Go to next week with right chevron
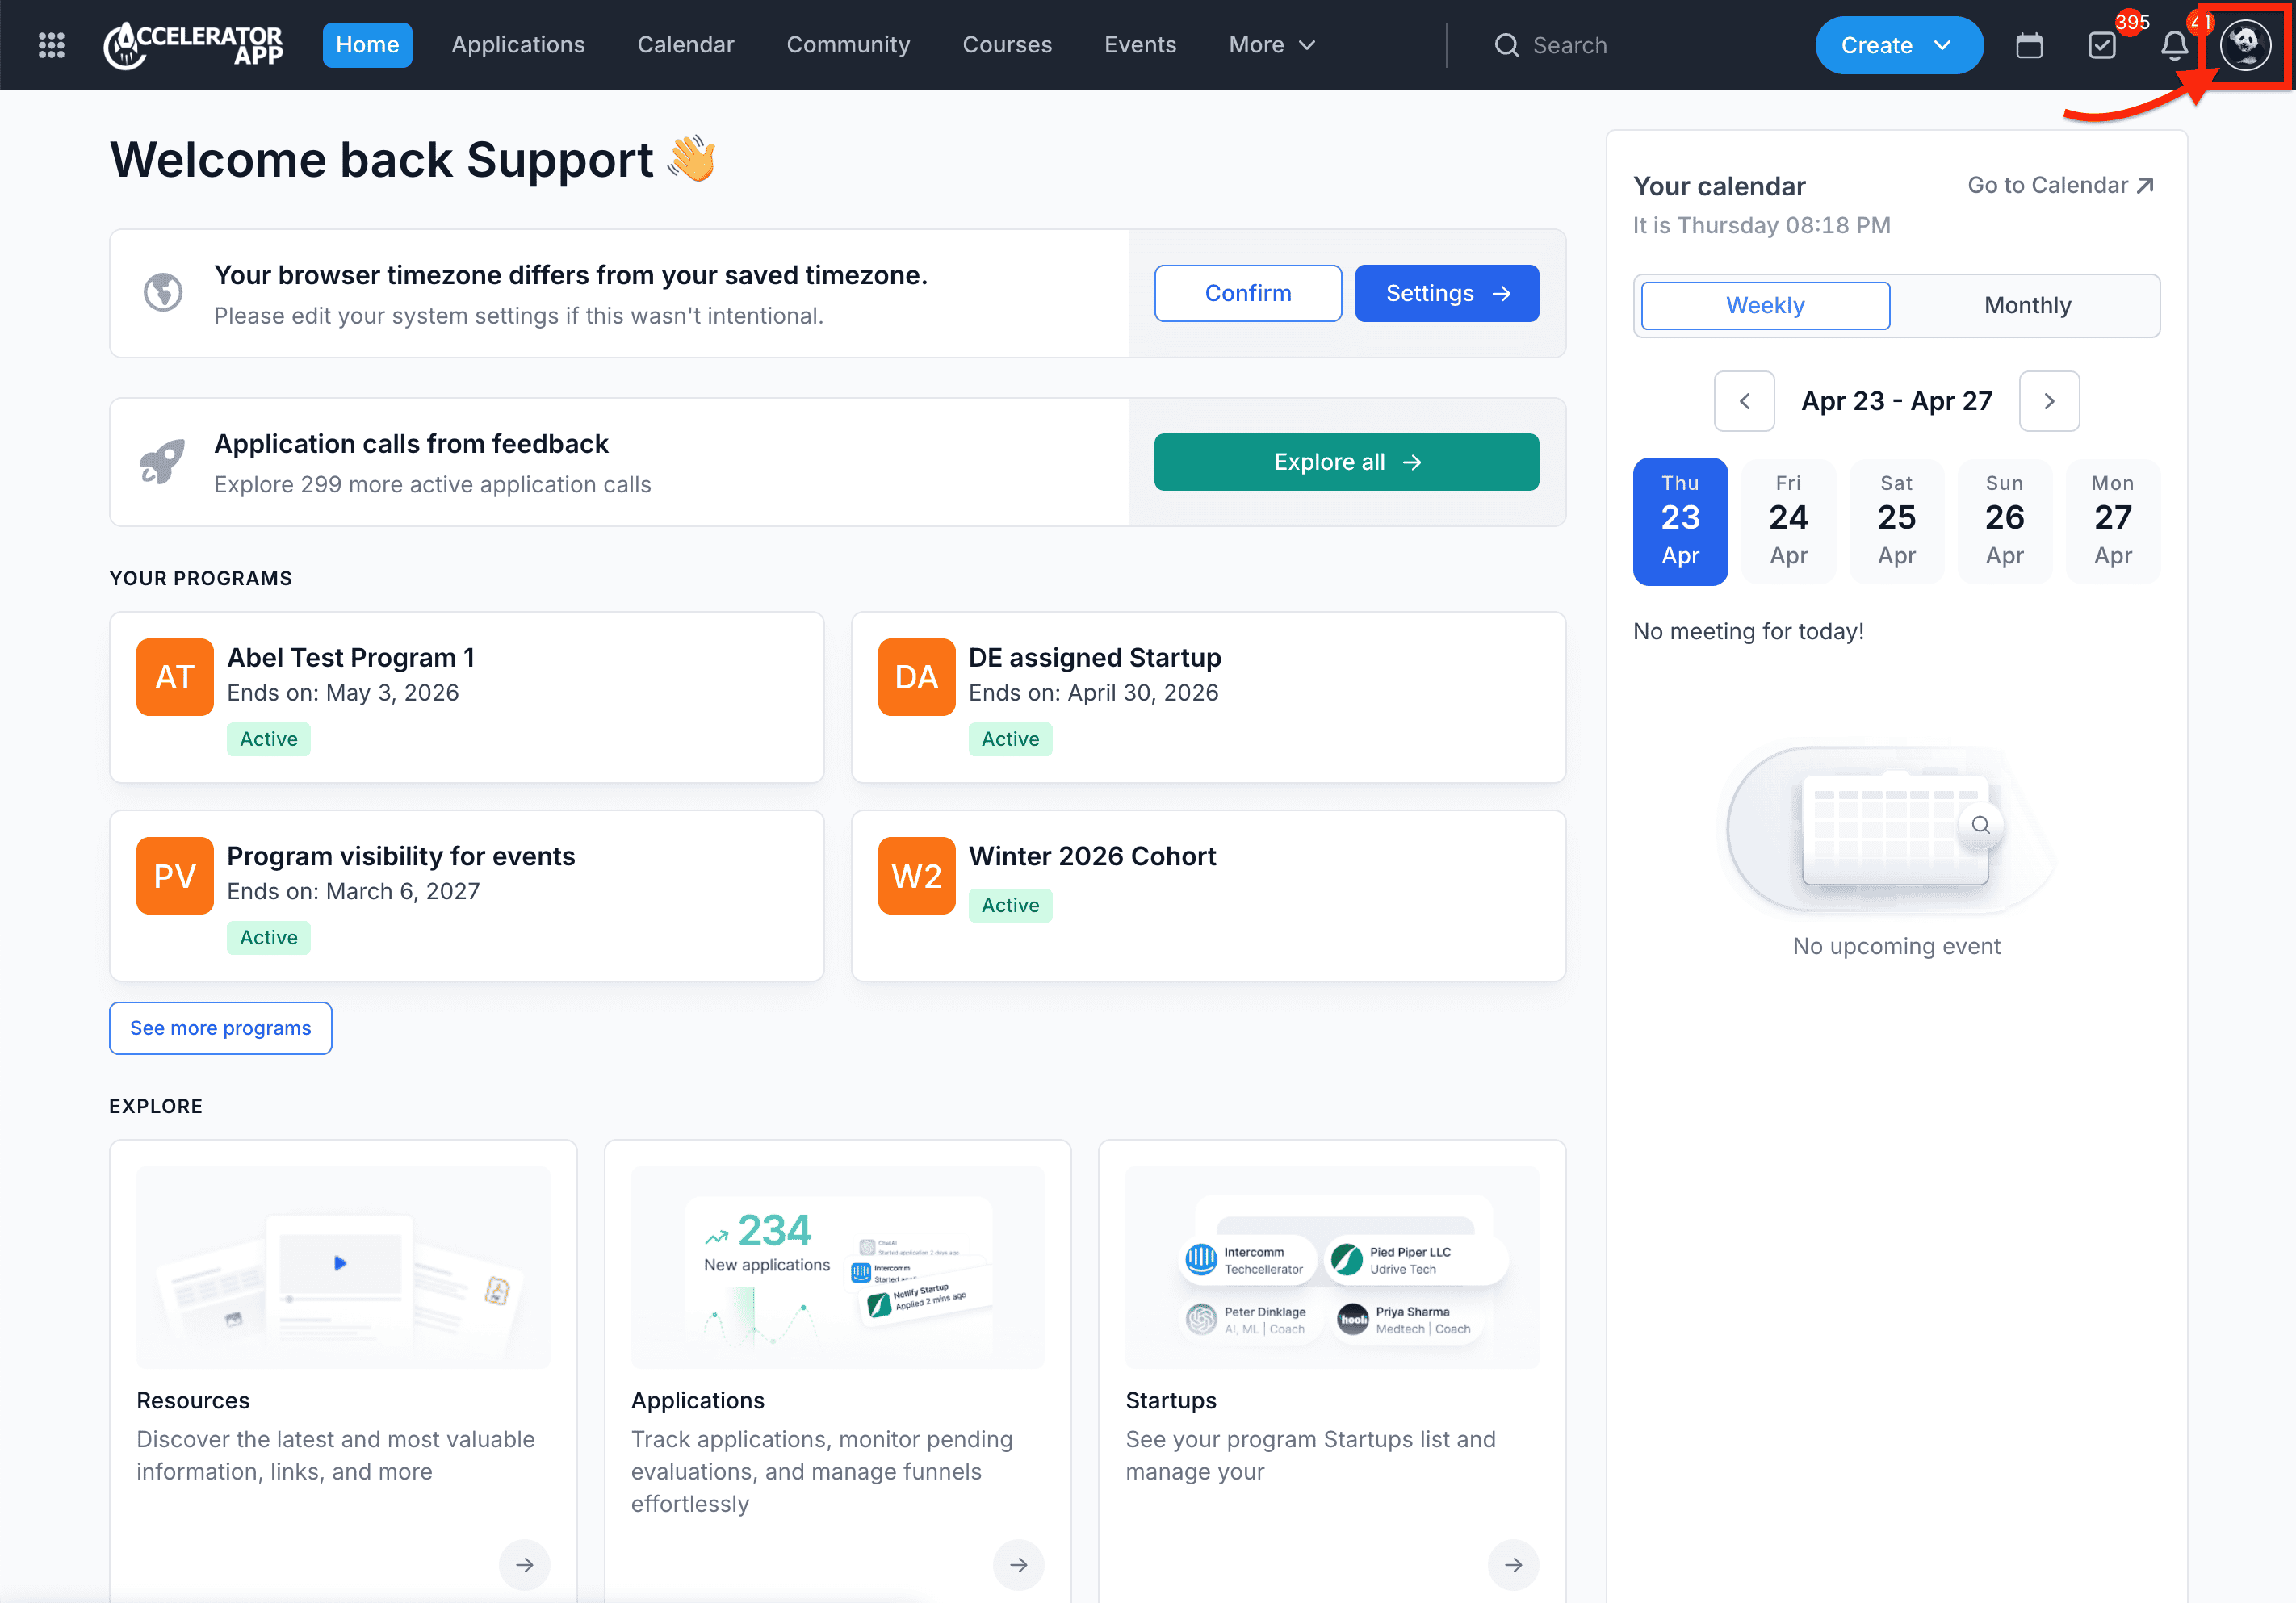Viewport: 2296px width, 1603px height. click(2048, 401)
